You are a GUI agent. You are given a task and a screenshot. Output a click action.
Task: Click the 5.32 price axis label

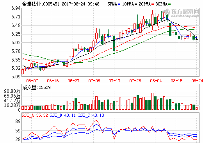pyautogui.click(x=16, y=68)
